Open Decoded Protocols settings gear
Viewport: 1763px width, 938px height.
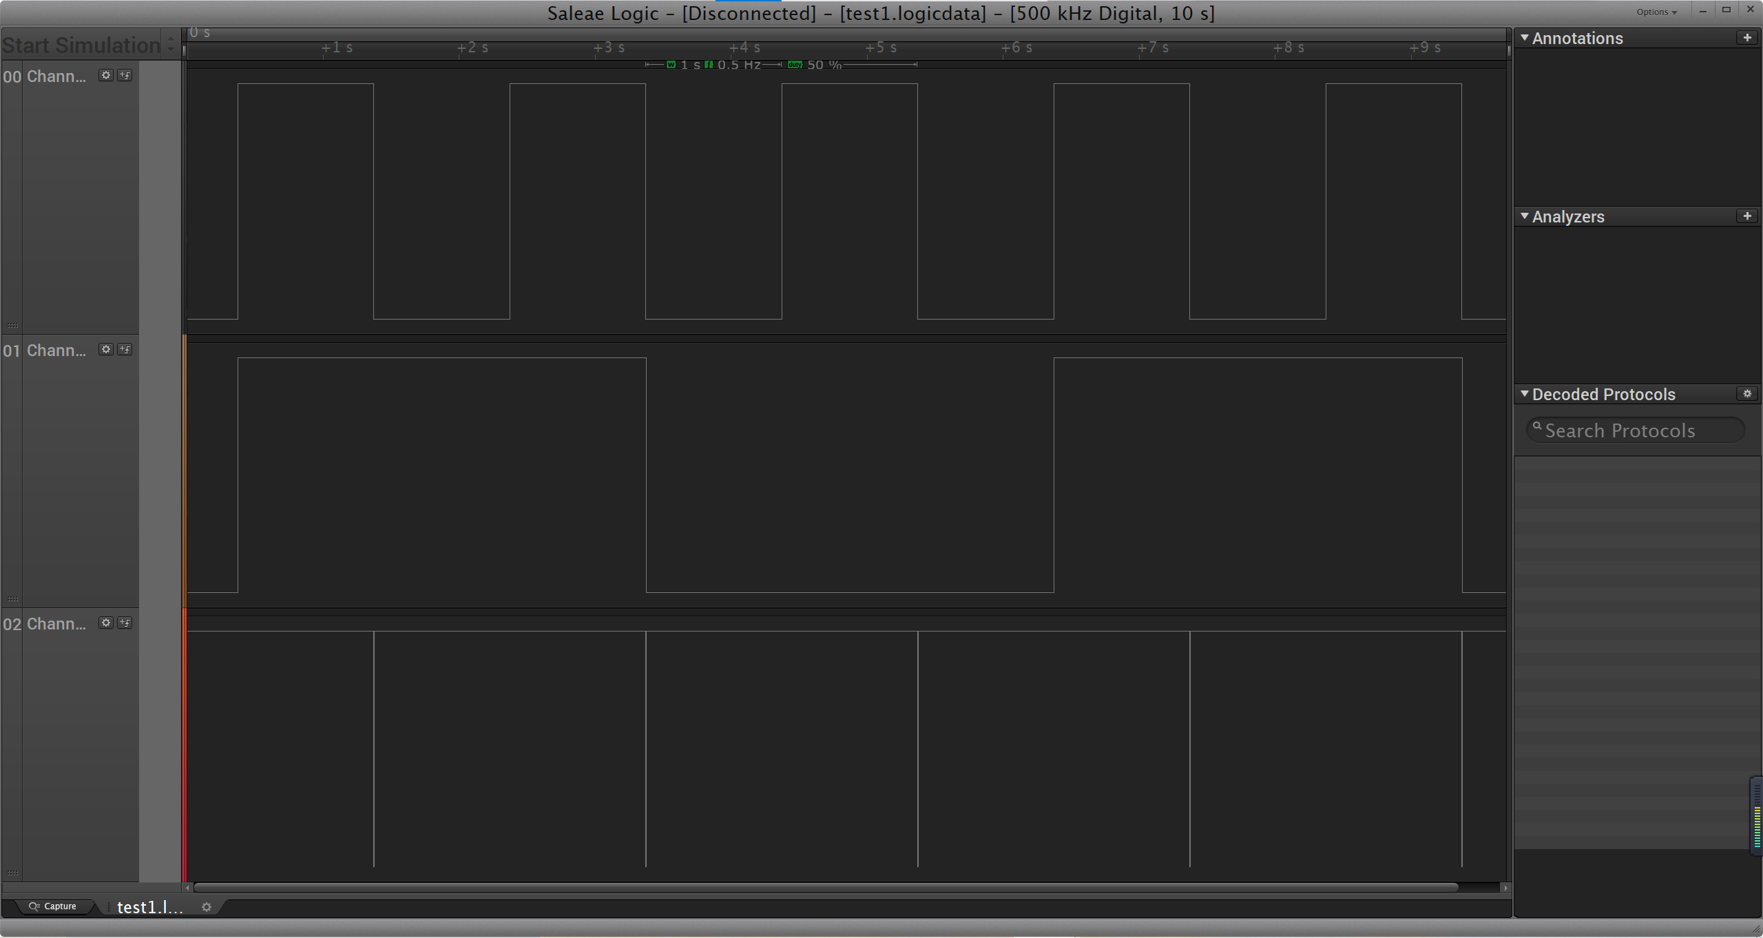(1747, 394)
